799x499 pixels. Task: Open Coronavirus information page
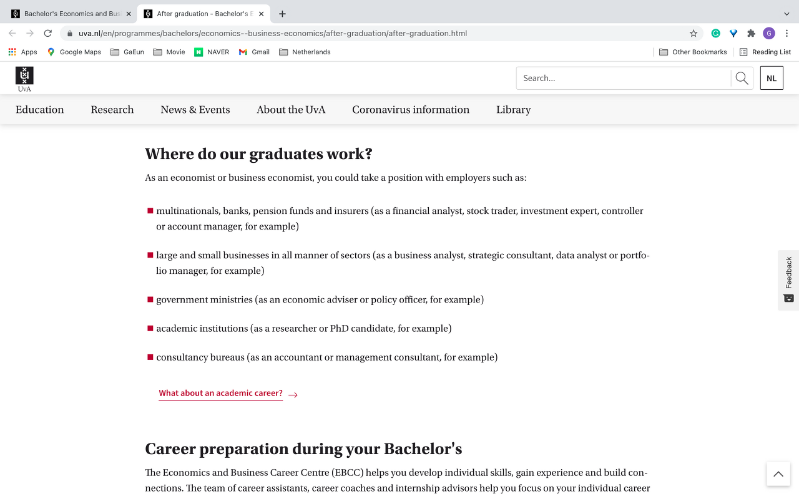(411, 110)
